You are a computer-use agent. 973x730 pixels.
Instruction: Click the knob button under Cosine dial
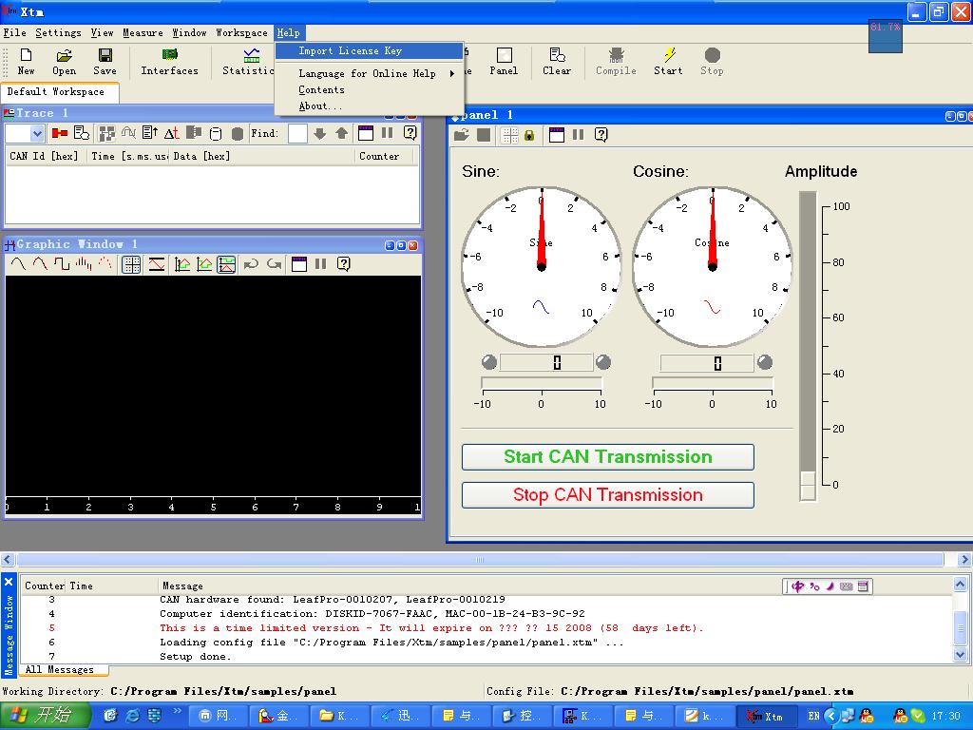click(x=765, y=362)
